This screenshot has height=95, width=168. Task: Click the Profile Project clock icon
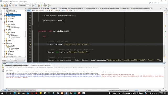point(49,6)
